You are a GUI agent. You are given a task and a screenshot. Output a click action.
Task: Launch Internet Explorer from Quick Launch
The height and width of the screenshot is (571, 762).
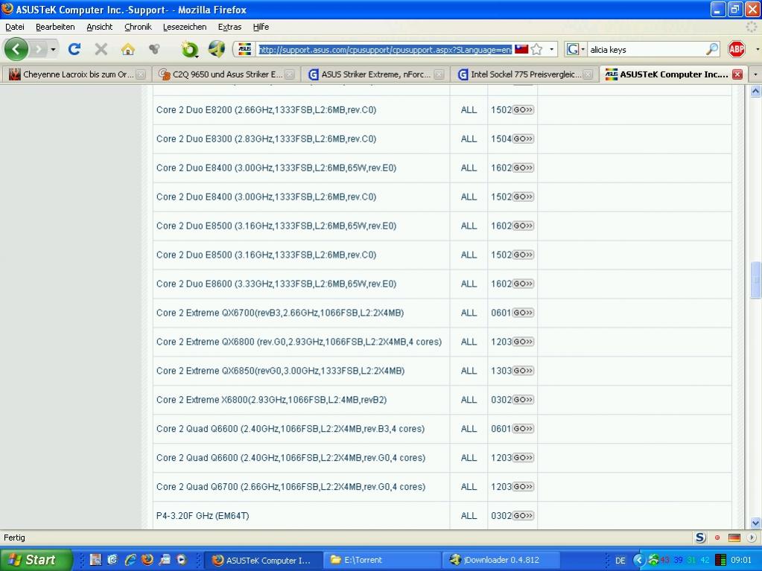point(130,560)
